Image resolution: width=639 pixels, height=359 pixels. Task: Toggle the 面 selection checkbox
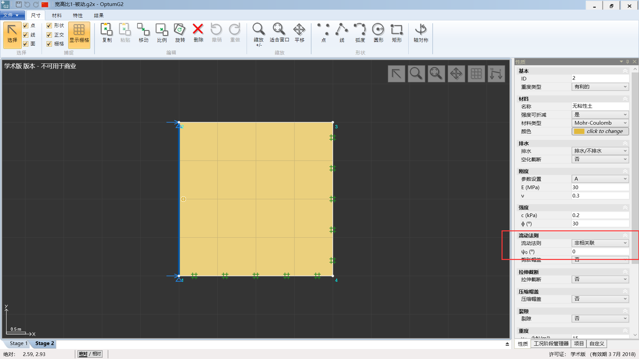(26, 44)
